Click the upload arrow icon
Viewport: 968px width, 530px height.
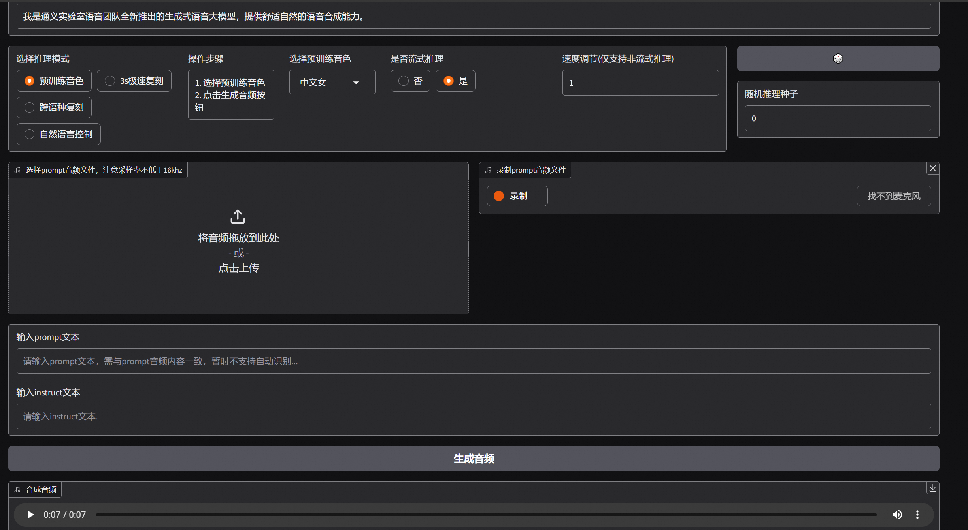pyautogui.click(x=238, y=217)
